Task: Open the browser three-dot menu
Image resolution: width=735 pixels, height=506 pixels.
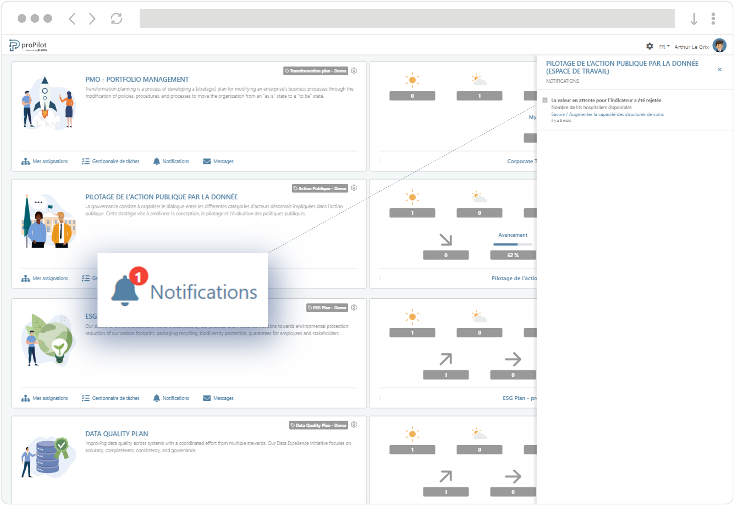Action: 713,18
